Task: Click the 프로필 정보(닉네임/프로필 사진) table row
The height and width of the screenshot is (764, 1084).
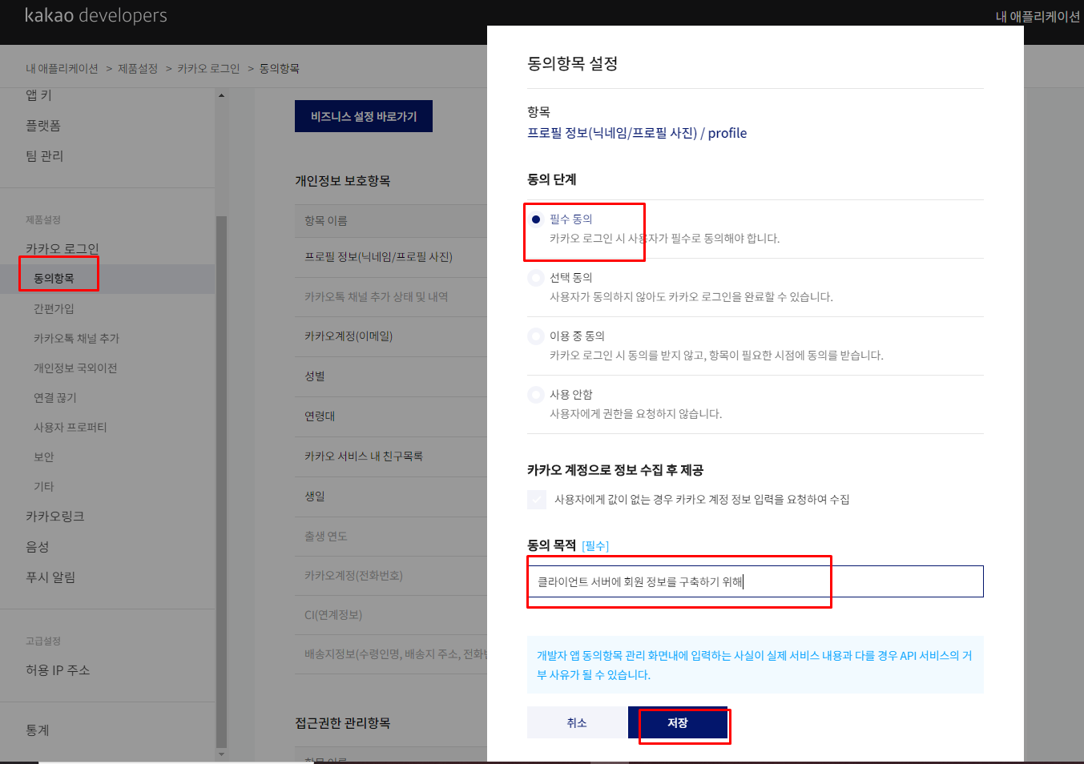Action: tap(391, 257)
